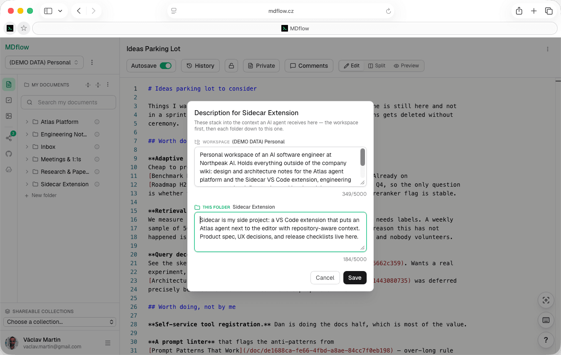The image size is (561, 355).
Task: Open the user account hamburger menu
Action: pos(108,343)
